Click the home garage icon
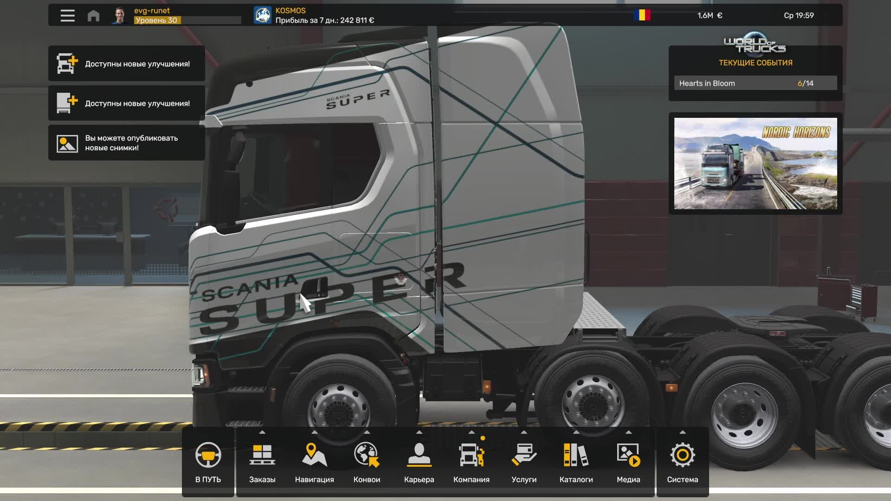This screenshot has width=891, height=501. (94, 15)
